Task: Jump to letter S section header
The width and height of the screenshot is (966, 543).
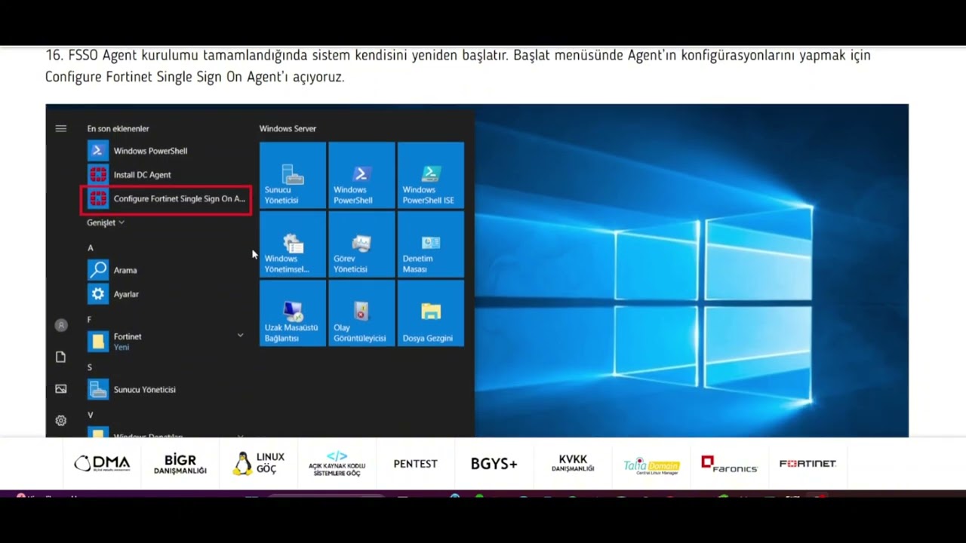Action: click(x=90, y=367)
